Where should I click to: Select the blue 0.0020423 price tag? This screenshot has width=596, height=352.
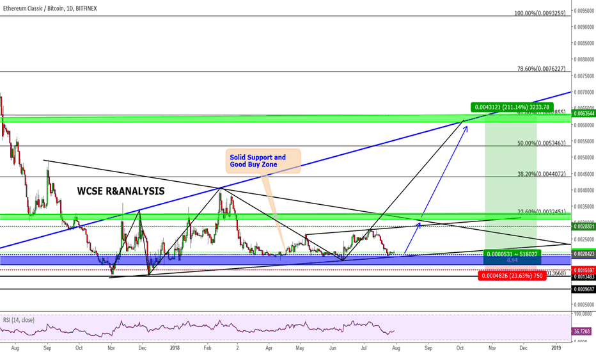pyautogui.click(x=584, y=255)
